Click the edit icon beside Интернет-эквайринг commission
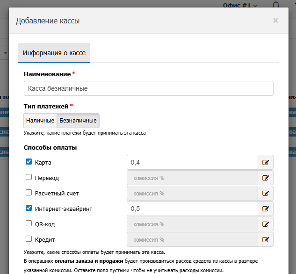This screenshot has width=296, height=274. 266,209
